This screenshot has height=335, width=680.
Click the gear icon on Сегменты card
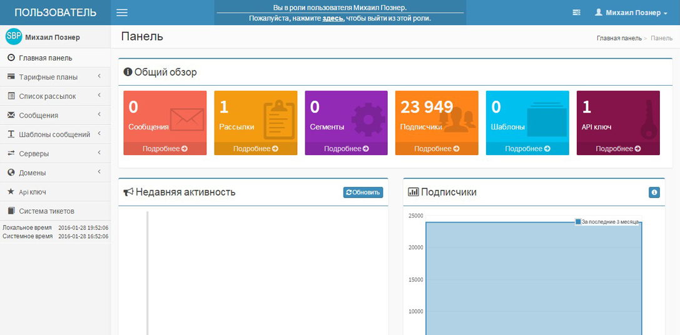368,119
